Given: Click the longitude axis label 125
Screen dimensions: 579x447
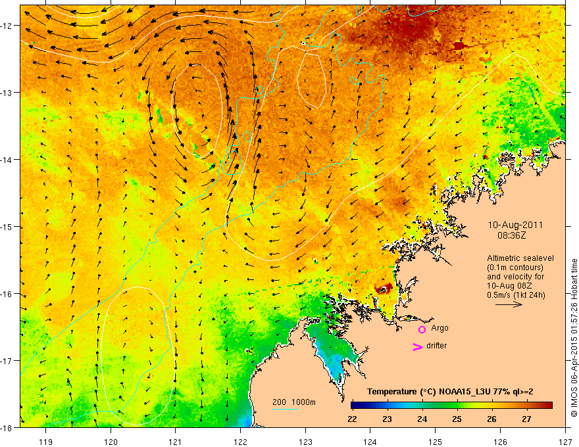Looking at the screenshot, I should tap(436, 442).
